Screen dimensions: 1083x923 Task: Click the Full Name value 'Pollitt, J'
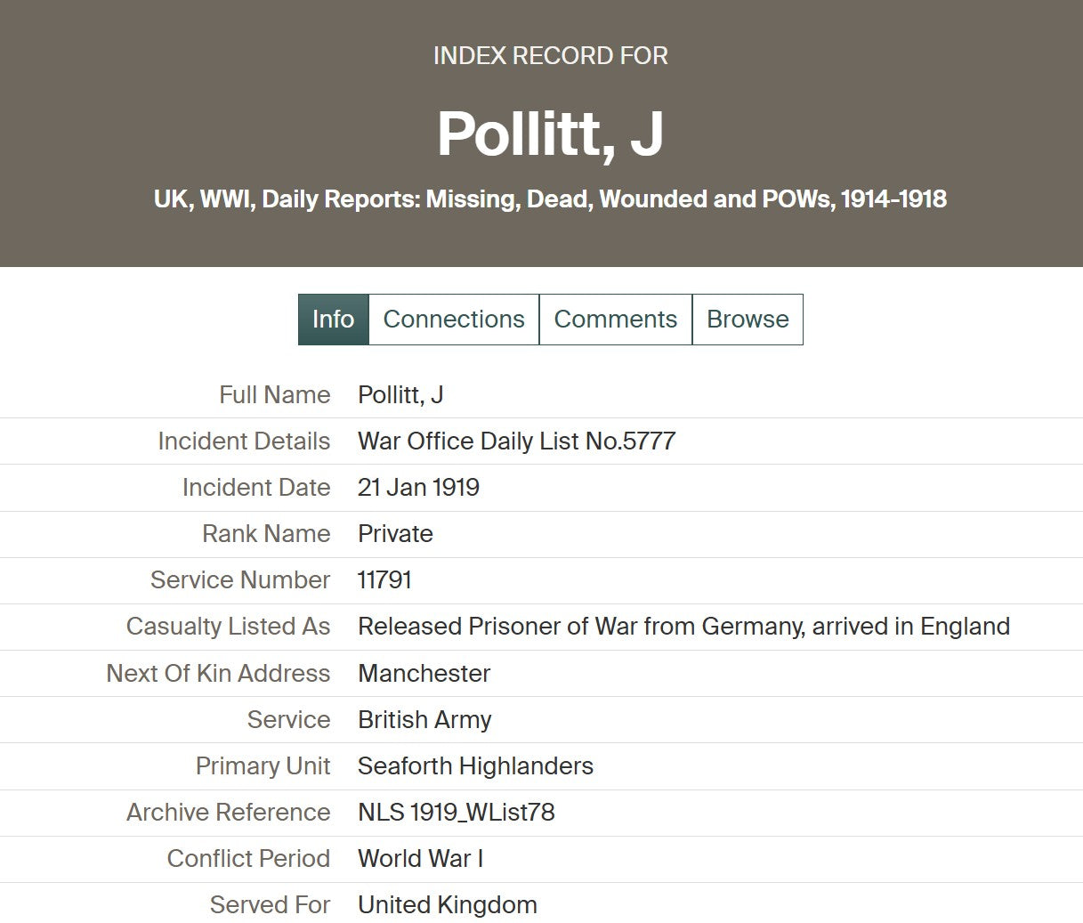400,395
